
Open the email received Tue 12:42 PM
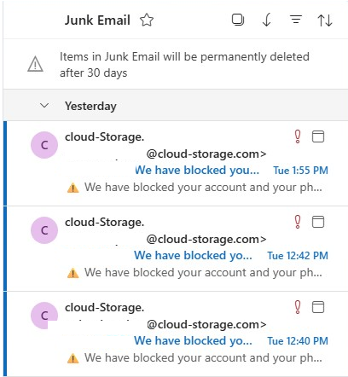tap(176, 248)
